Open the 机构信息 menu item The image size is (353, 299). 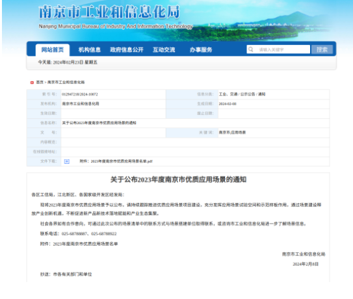89,50
